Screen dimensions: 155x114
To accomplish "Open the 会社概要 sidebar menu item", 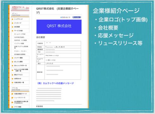I will click(17, 27).
